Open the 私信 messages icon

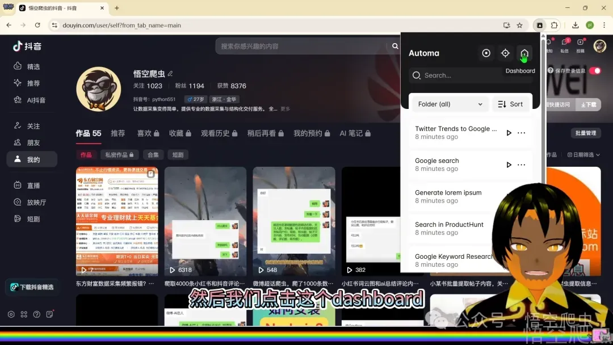pos(564,43)
